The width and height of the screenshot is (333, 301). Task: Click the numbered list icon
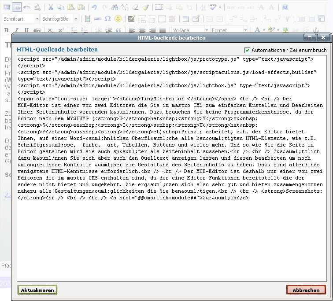(x=85, y=30)
